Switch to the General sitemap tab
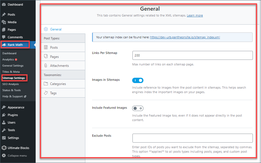 point(63,29)
